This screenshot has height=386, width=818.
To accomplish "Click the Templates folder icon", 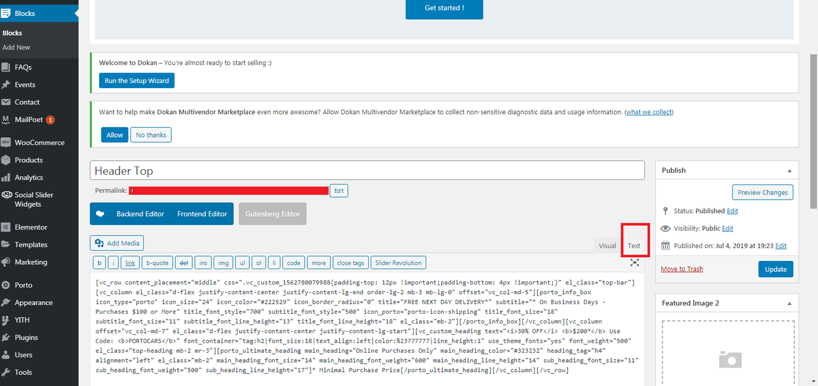I will pos(6,244).
